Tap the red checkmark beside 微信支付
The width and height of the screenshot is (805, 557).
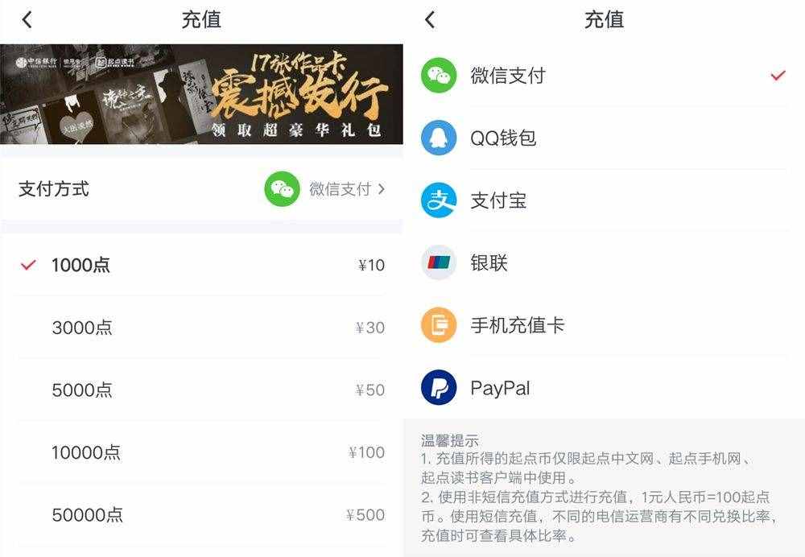[778, 76]
